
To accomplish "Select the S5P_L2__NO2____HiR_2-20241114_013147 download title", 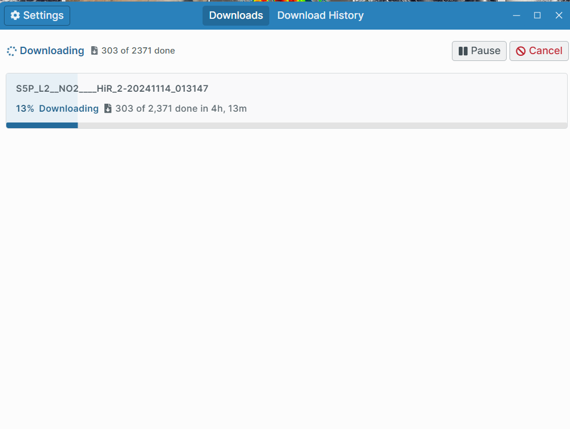I will 112,89.
